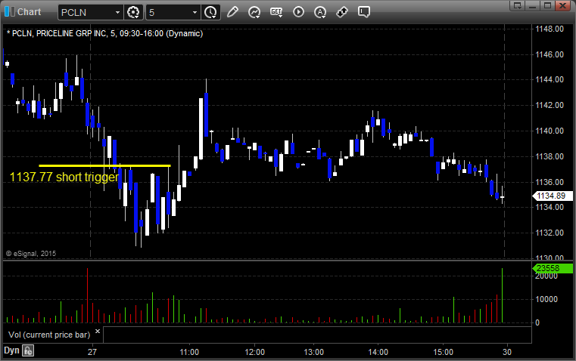Viewport: 576px width, 361px height.
Task: Maximize the chart window
Action: coord(547,5)
